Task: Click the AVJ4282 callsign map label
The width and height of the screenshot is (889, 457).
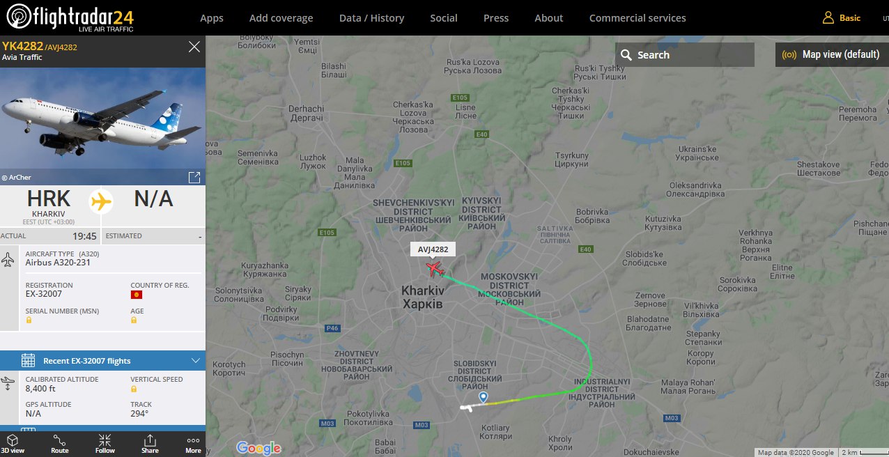Action: click(433, 249)
